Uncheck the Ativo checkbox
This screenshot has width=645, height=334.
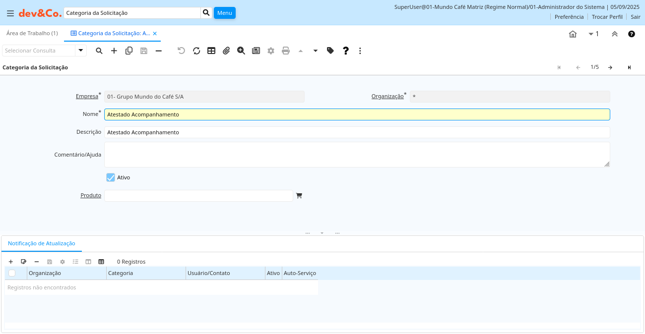point(111,177)
